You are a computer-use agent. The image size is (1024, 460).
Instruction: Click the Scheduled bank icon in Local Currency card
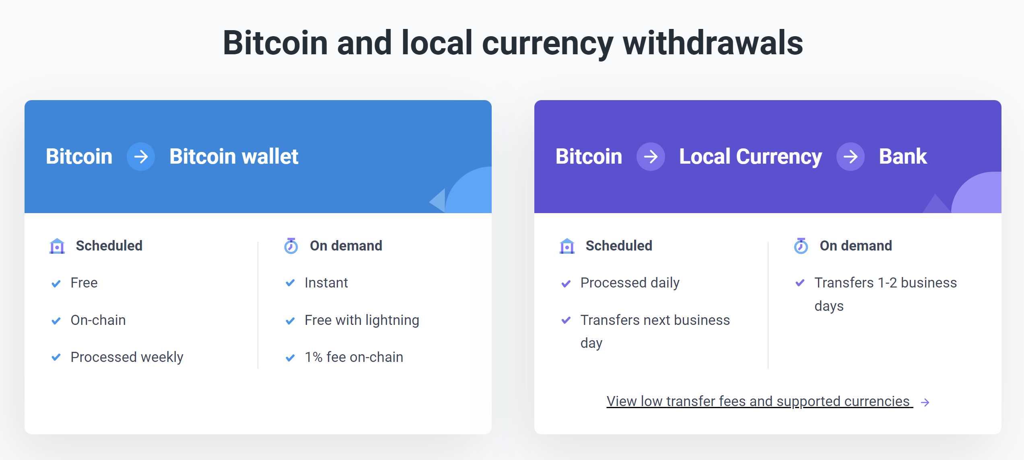coord(567,246)
